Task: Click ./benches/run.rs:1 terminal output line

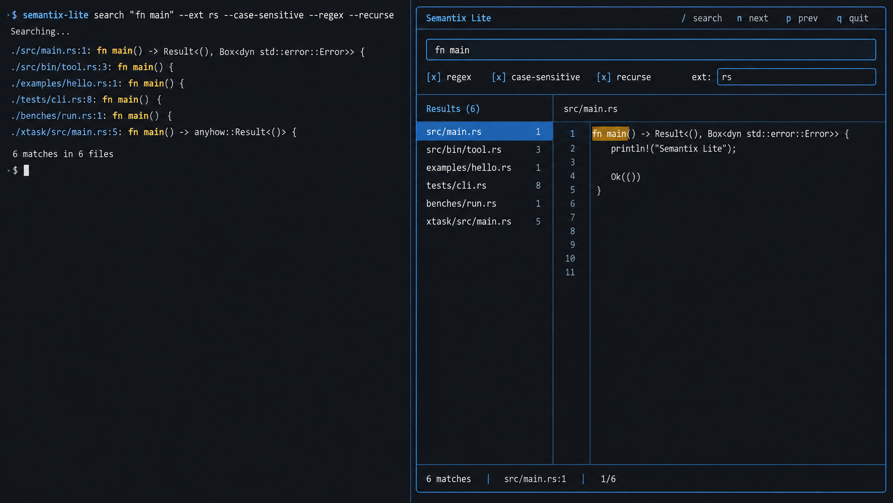Action: pos(91,115)
